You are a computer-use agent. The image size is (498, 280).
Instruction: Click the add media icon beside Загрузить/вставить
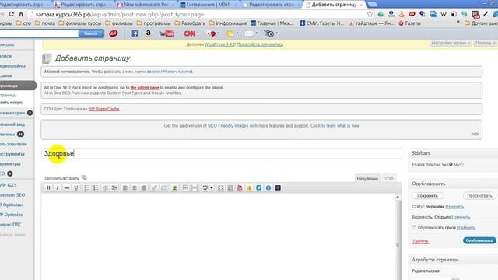coord(84,178)
